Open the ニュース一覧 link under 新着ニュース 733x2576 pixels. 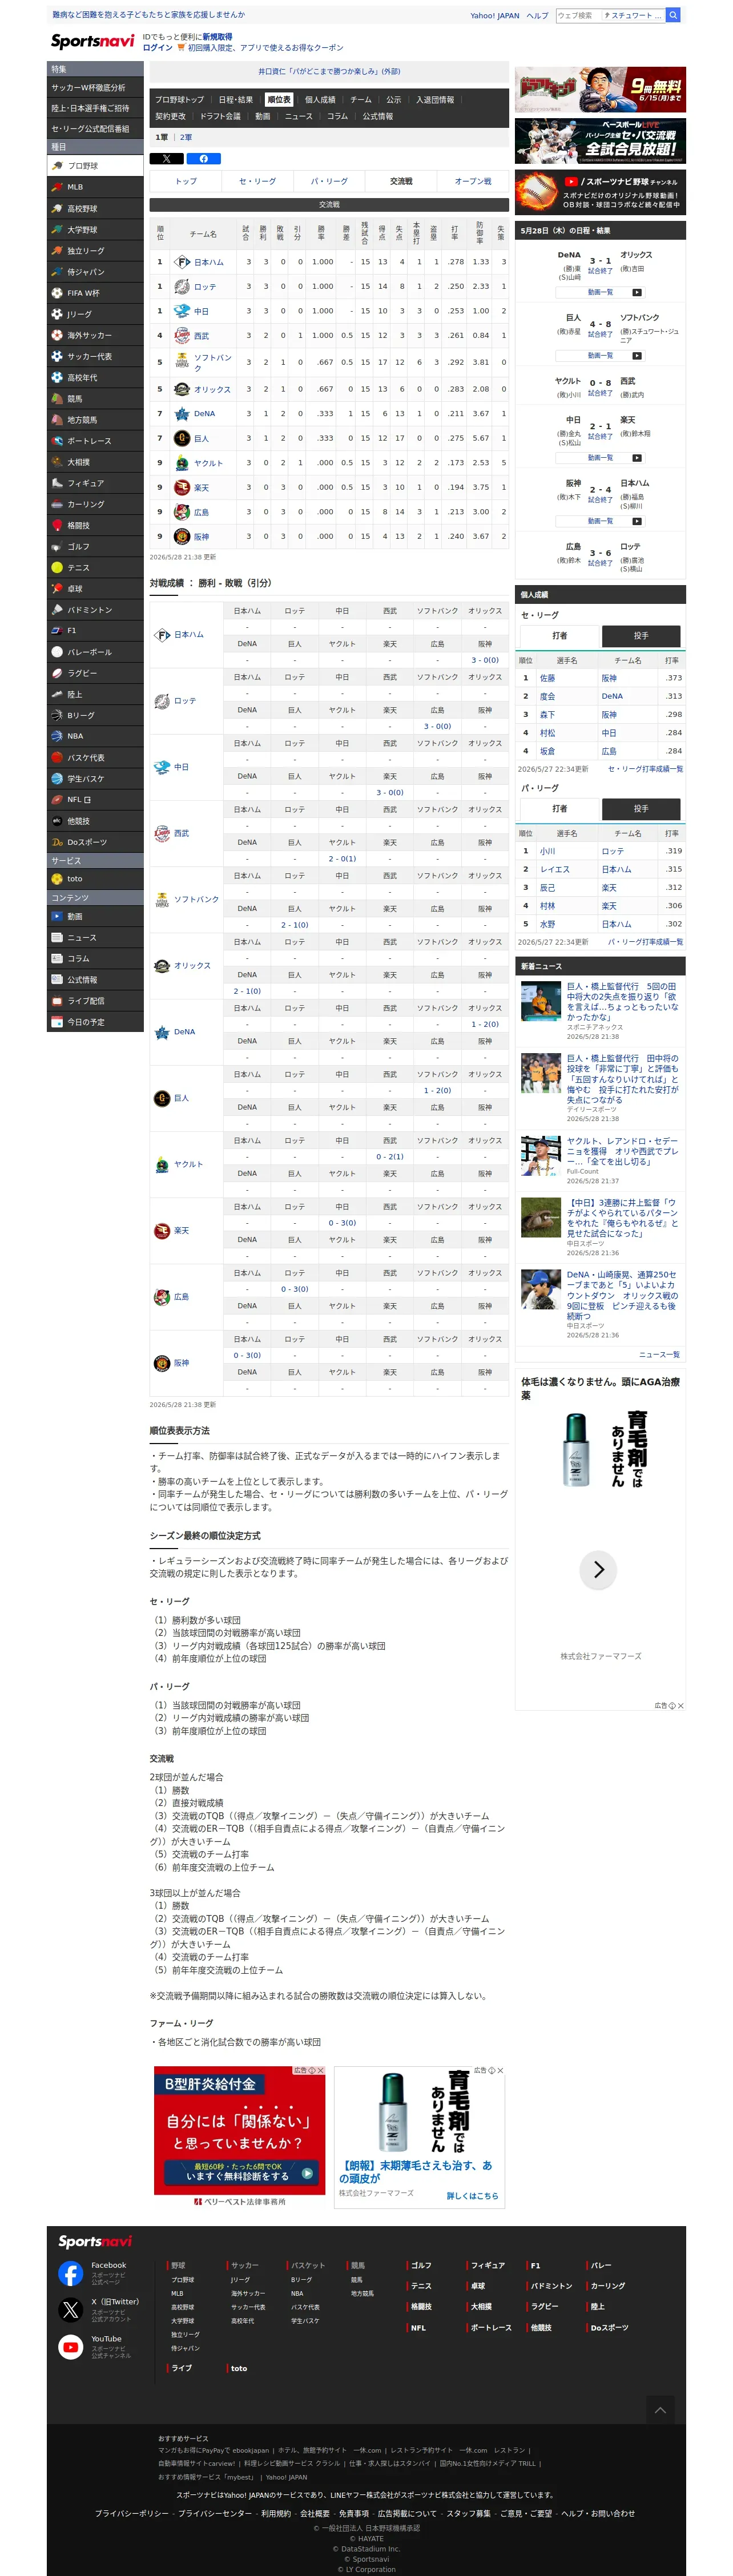(x=660, y=1355)
